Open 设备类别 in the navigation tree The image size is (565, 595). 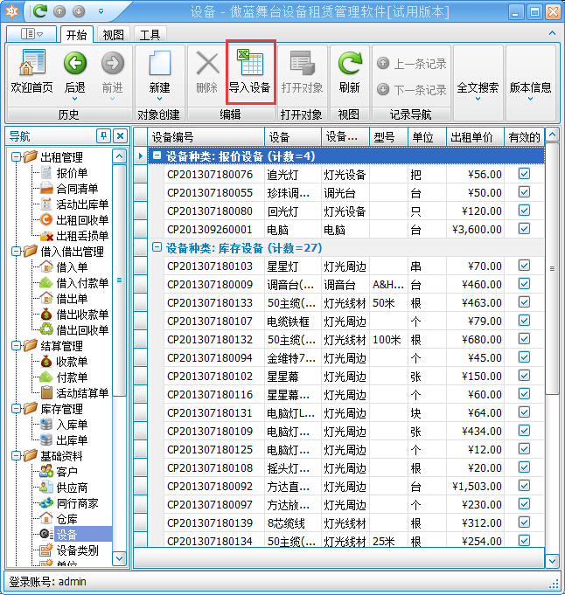(x=77, y=550)
